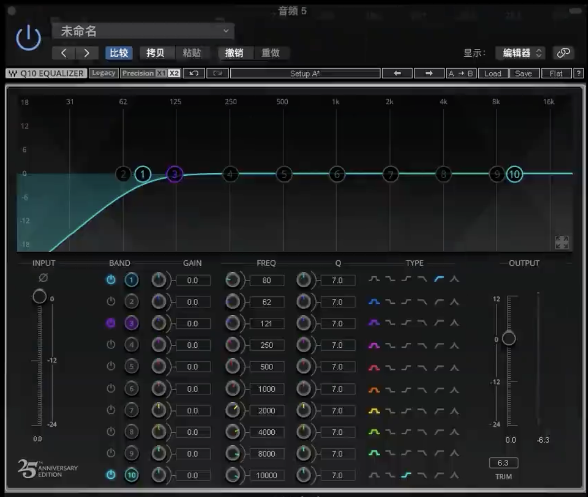
Task: Enable band 2 power toggle
Action: 111,302
